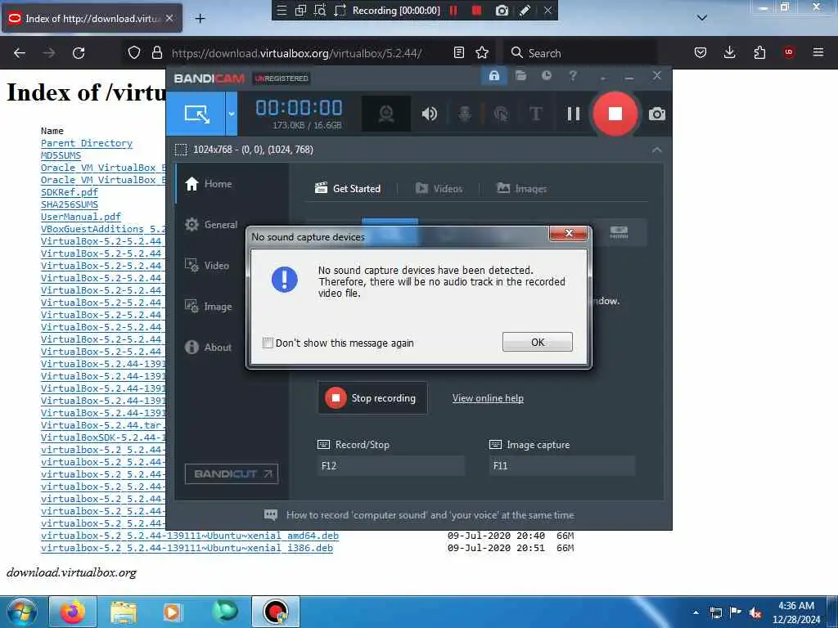Viewport: 838px width, 628px height.
Task: Open the View online help link
Action: [488, 398]
